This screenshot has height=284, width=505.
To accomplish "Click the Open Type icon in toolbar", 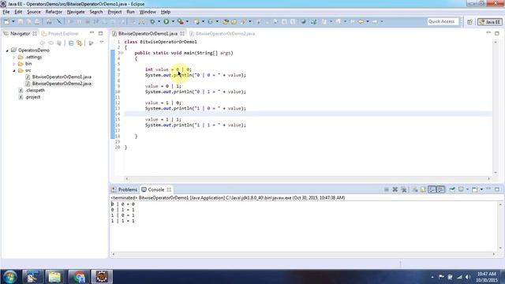I will pyautogui.click(x=226, y=21).
